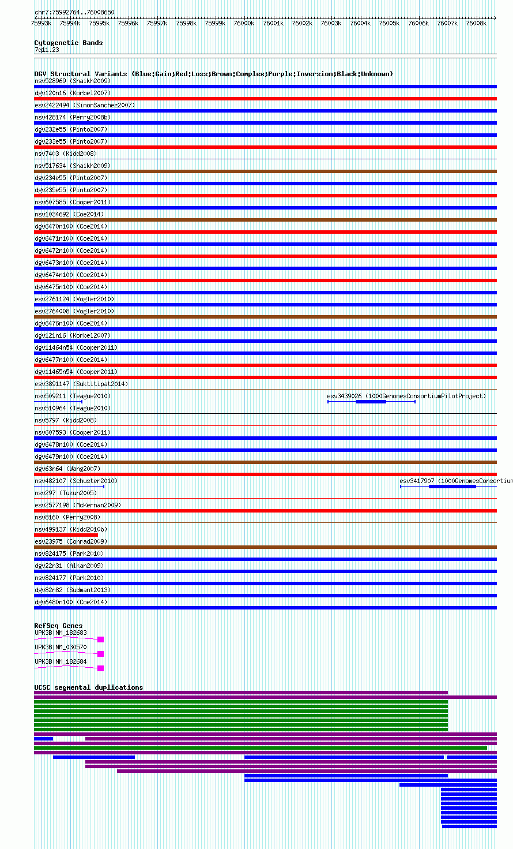Select nsv8160 (Perry2008) variant
513x849 pixels.
[x=67, y=517]
